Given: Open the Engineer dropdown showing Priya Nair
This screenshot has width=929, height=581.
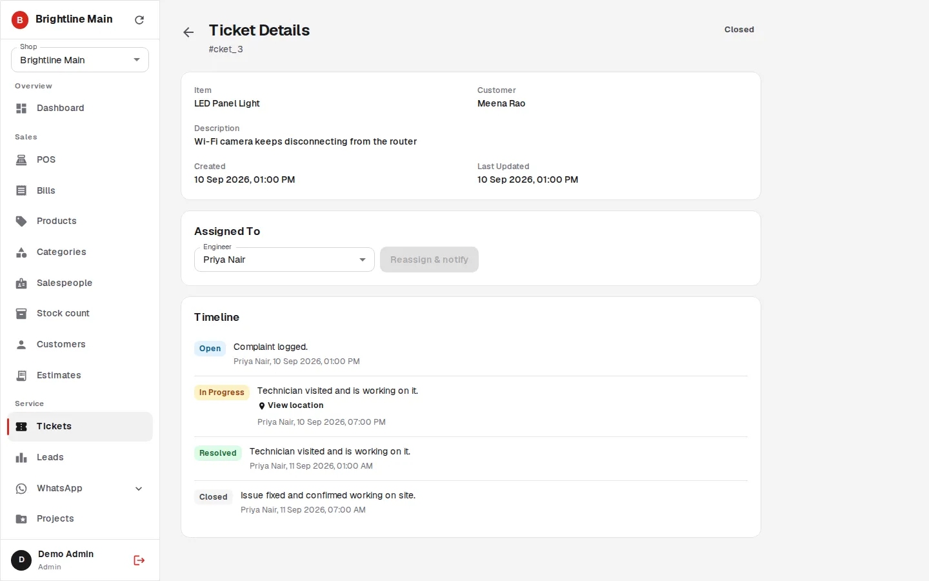Looking at the screenshot, I should [285, 260].
